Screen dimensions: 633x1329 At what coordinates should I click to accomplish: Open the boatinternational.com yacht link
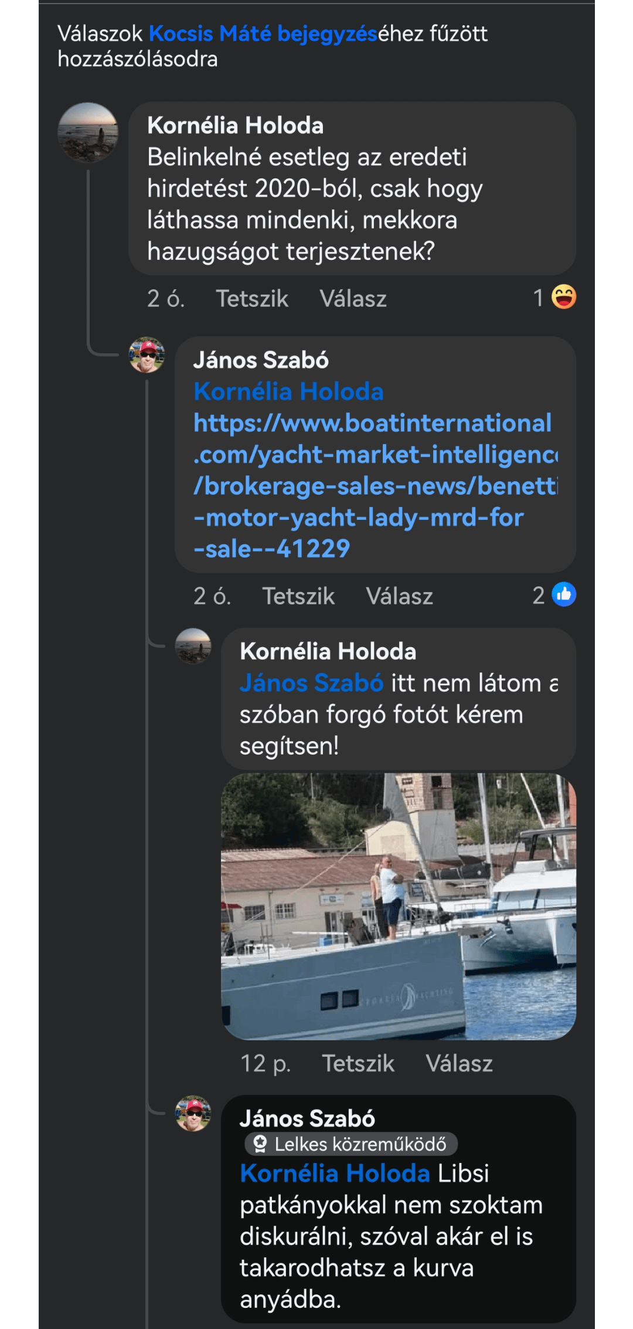[375, 486]
